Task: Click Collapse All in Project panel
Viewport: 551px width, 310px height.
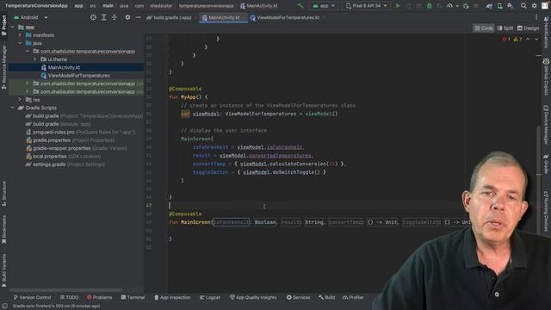Action: (115, 17)
